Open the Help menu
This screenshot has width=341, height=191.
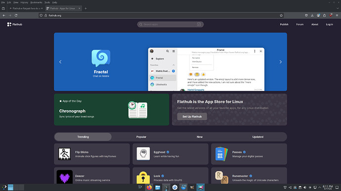54,2
